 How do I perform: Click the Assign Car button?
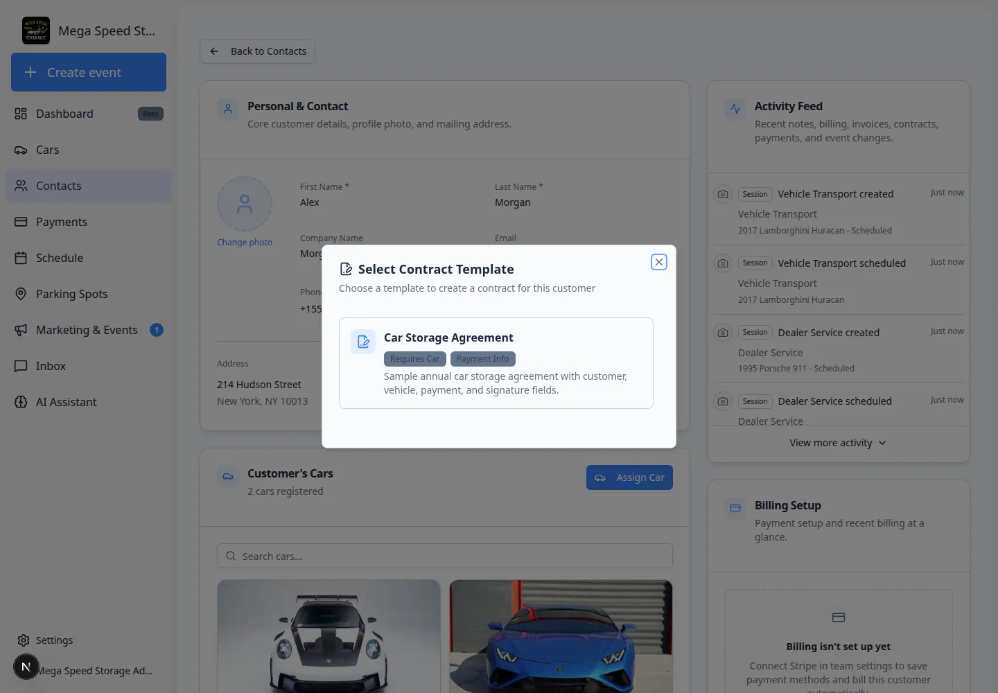629,477
